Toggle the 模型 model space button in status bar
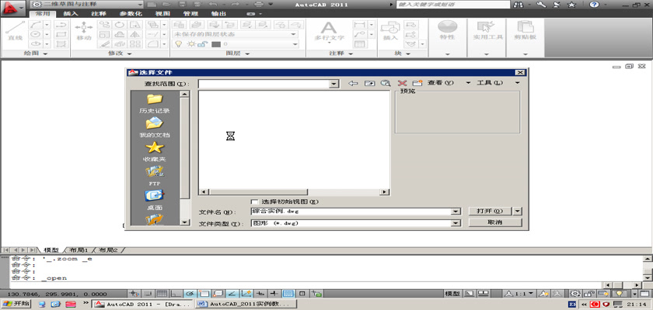Image resolution: width=653 pixels, height=310 pixels. (x=452, y=294)
